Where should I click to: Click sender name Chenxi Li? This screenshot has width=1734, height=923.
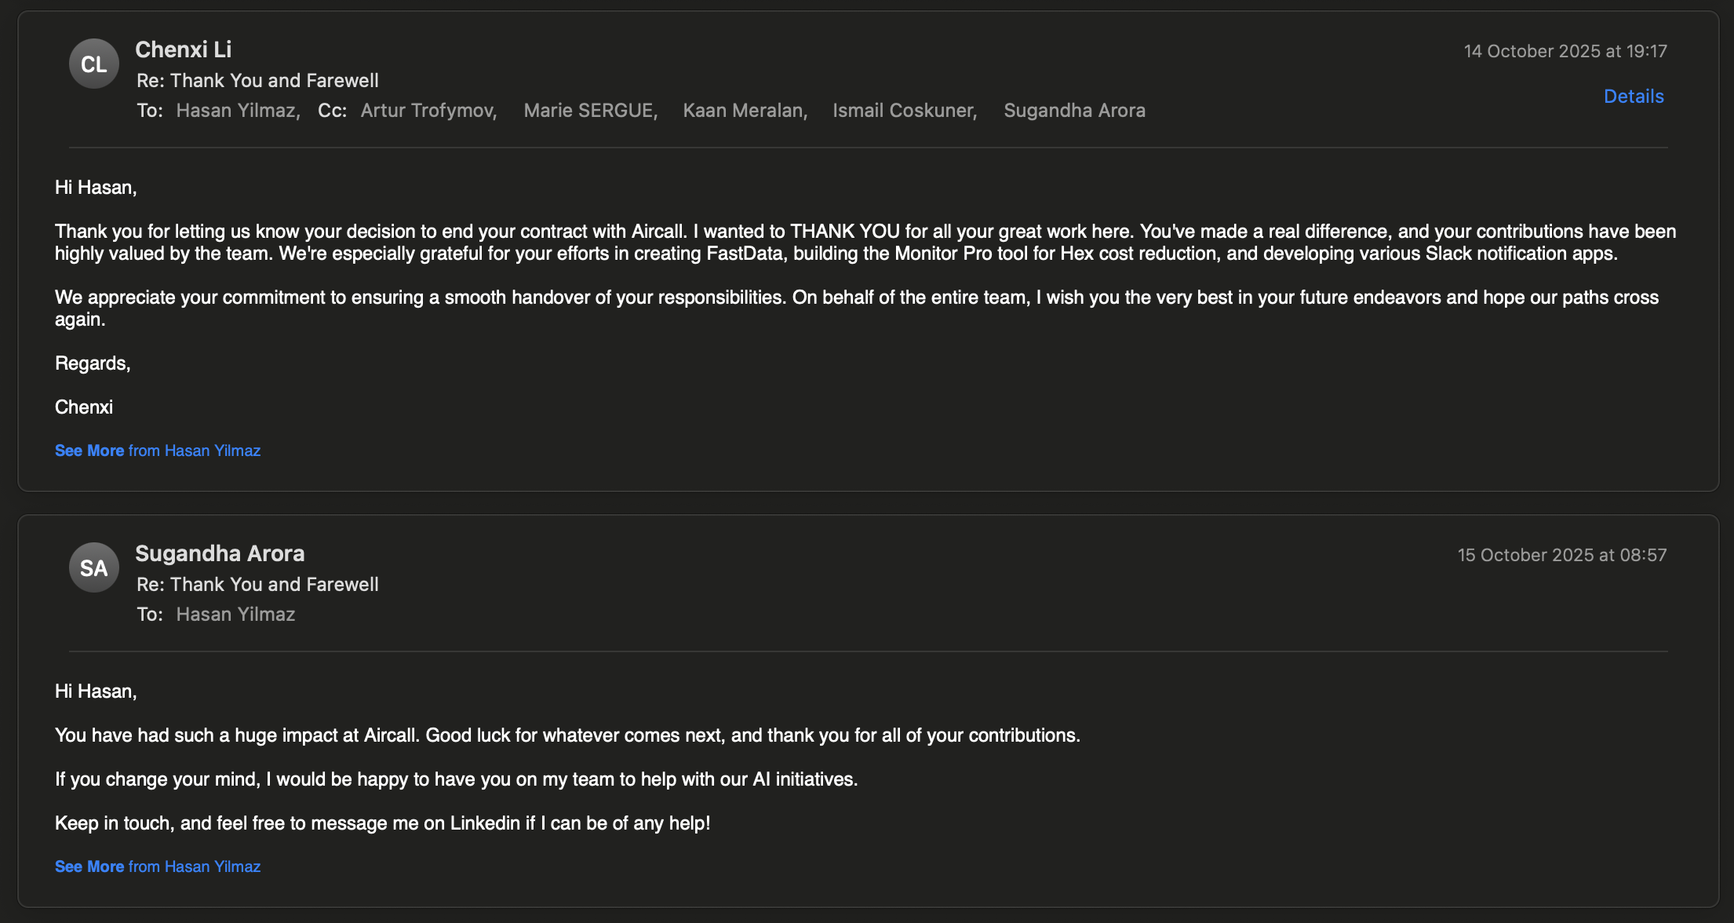[x=184, y=49]
